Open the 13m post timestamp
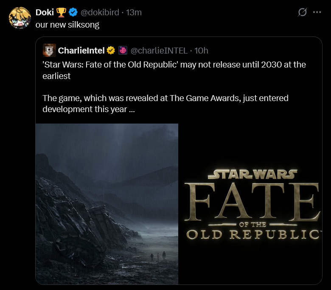This screenshot has height=290, width=331. pyautogui.click(x=134, y=12)
